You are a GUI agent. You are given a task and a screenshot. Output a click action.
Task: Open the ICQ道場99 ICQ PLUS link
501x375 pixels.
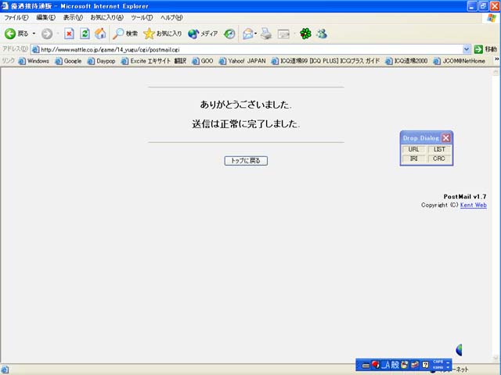326,61
